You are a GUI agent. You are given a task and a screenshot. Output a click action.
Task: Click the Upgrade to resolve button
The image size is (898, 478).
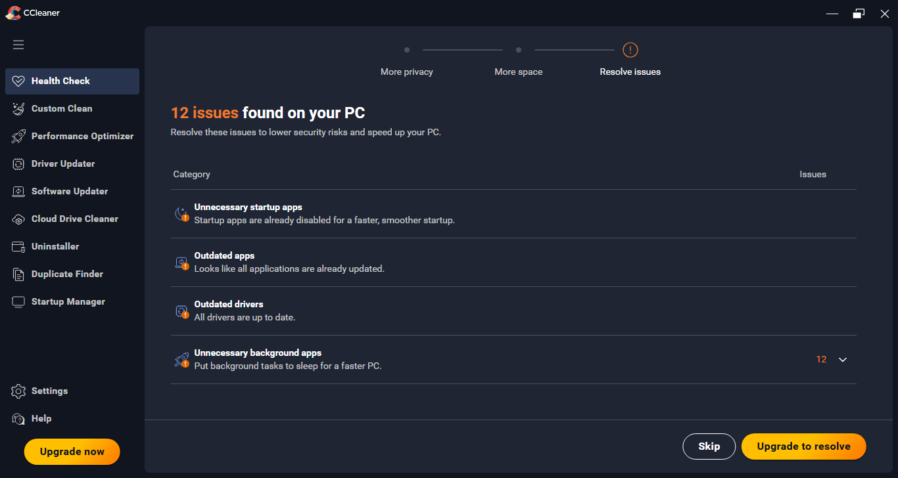(x=803, y=446)
